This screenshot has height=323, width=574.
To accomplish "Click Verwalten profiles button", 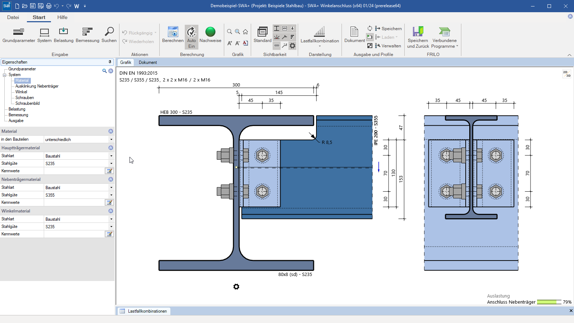I will (x=388, y=46).
